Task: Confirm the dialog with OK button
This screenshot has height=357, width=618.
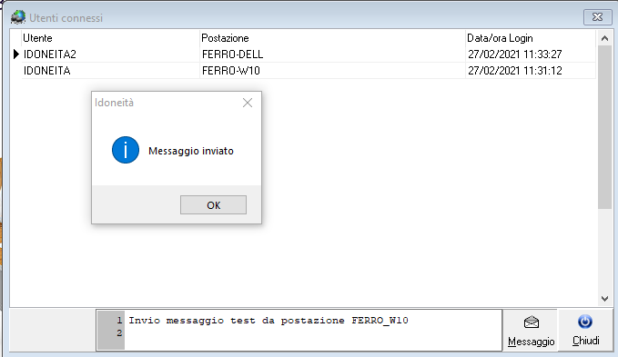Action: pyautogui.click(x=213, y=204)
